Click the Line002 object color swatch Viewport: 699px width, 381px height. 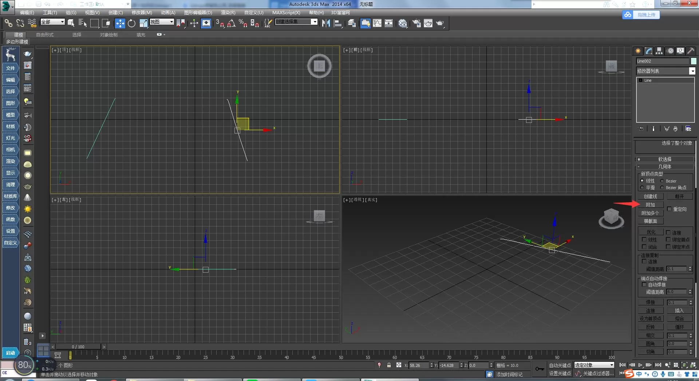pyautogui.click(x=694, y=61)
